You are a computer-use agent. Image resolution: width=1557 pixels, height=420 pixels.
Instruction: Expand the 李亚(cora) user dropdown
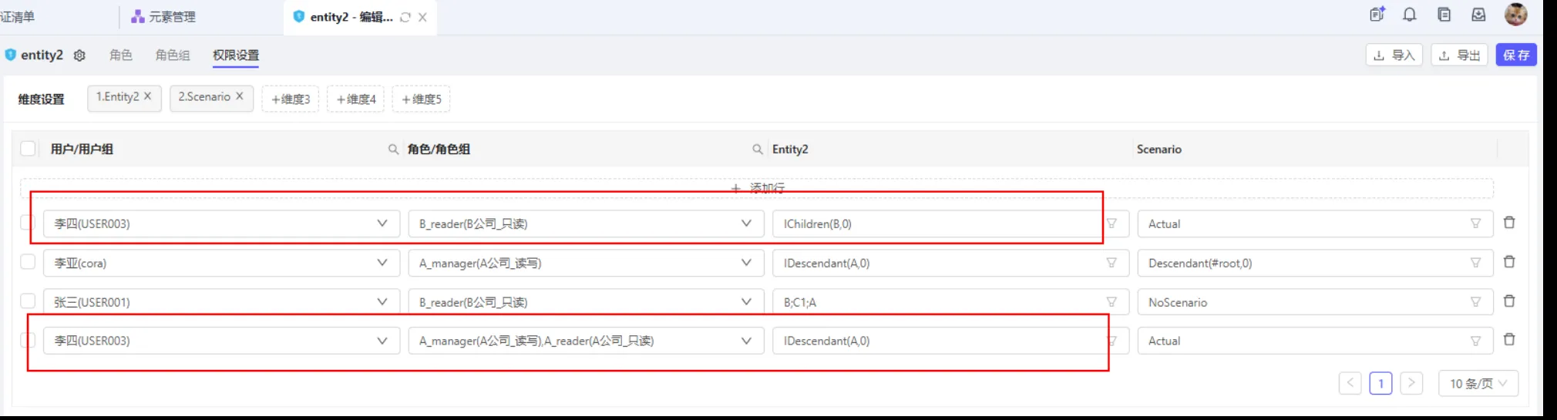382,263
